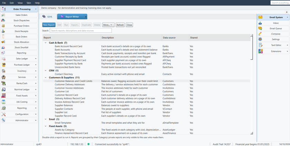The image size is (290, 146).
Task: Collapse the CRM report group
Action: (x=46, y=71)
